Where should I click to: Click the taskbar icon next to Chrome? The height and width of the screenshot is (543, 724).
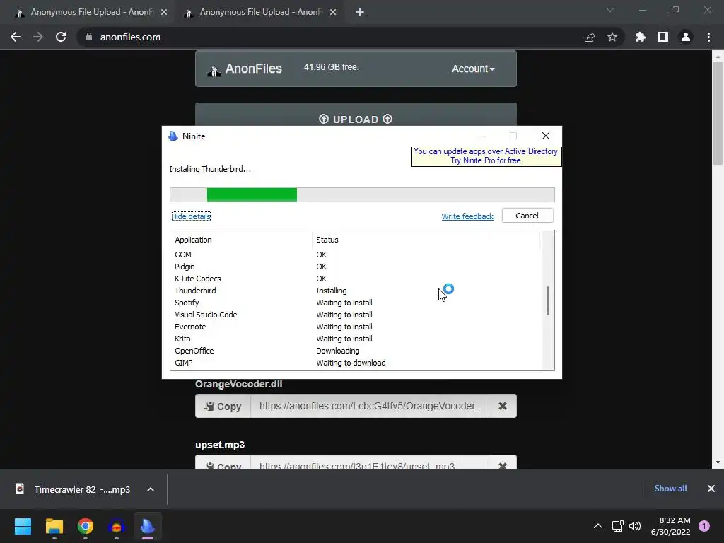pyautogui.click(x=117, y=526)
